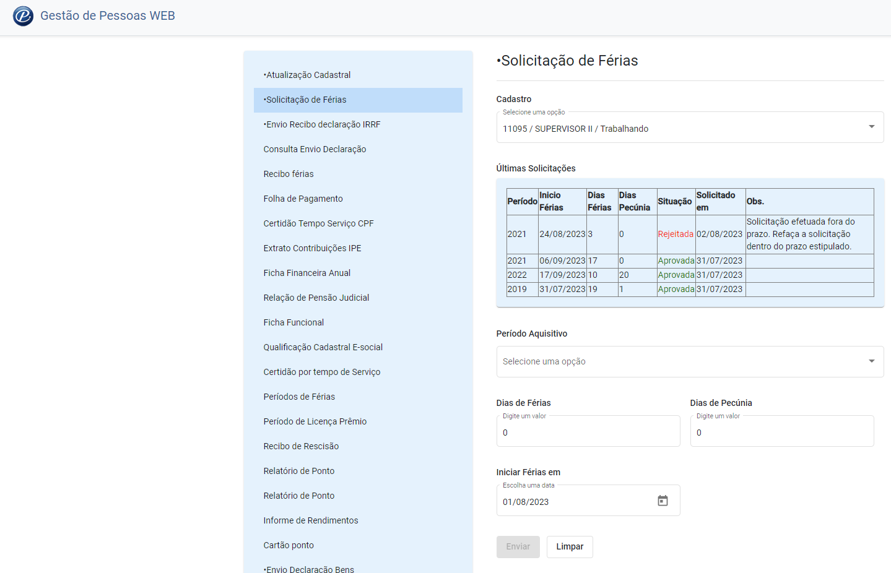Click the 2019 period cell

(522, 289)
